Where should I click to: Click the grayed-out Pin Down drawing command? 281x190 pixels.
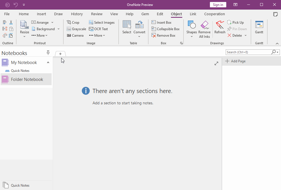[x=237, y=29]
